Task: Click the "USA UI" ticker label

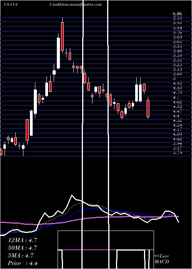Action: 10,5
